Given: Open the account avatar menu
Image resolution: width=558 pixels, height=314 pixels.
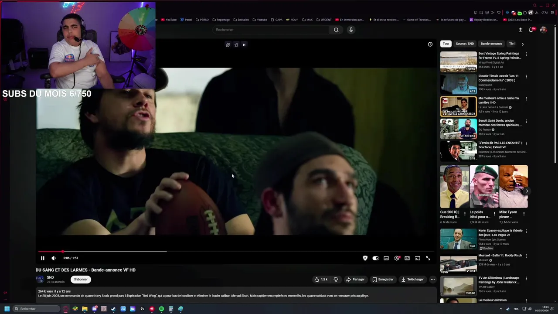Looking at the screenshot, I should click(x=544, y=30).
